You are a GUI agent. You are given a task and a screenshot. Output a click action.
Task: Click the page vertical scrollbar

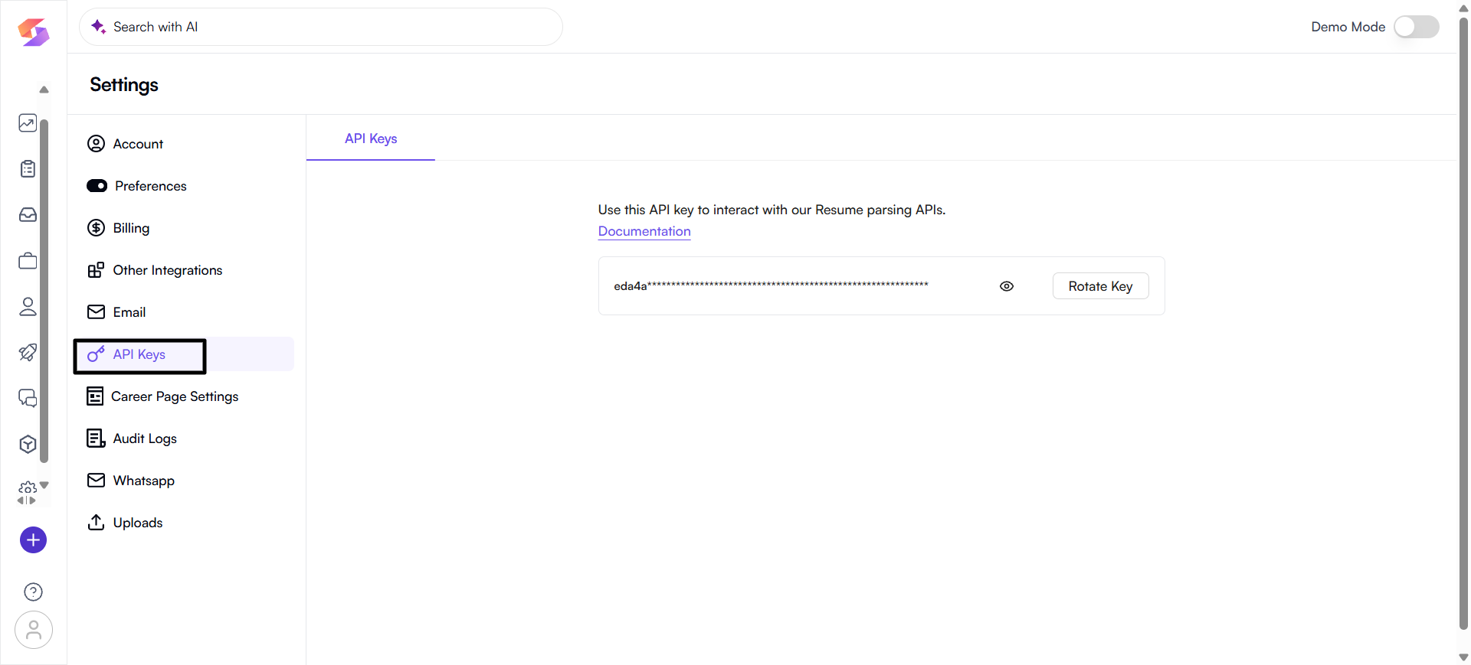coord(1463,321)
